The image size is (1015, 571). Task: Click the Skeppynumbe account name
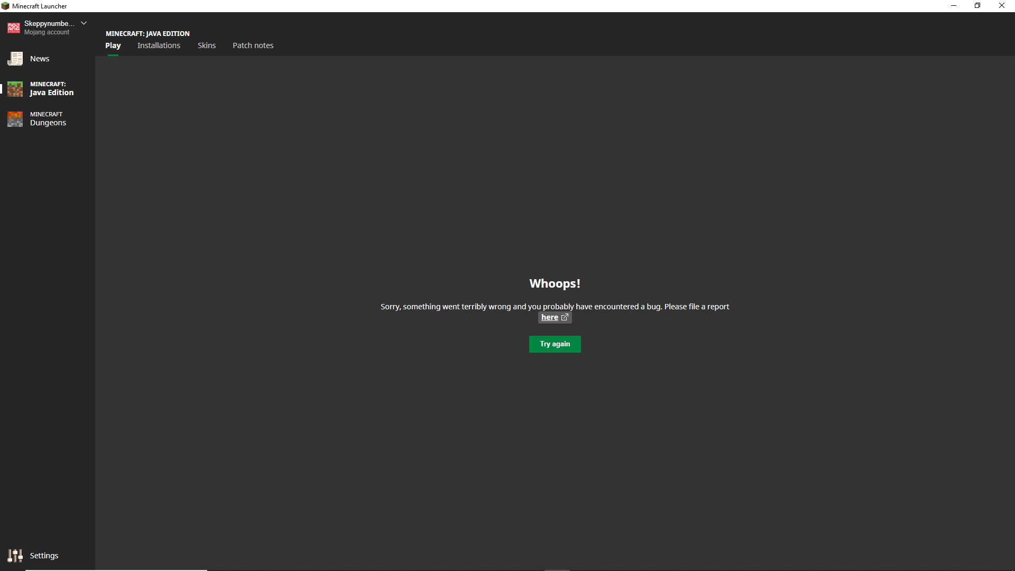pyautogui.click(x=49, y=23)
